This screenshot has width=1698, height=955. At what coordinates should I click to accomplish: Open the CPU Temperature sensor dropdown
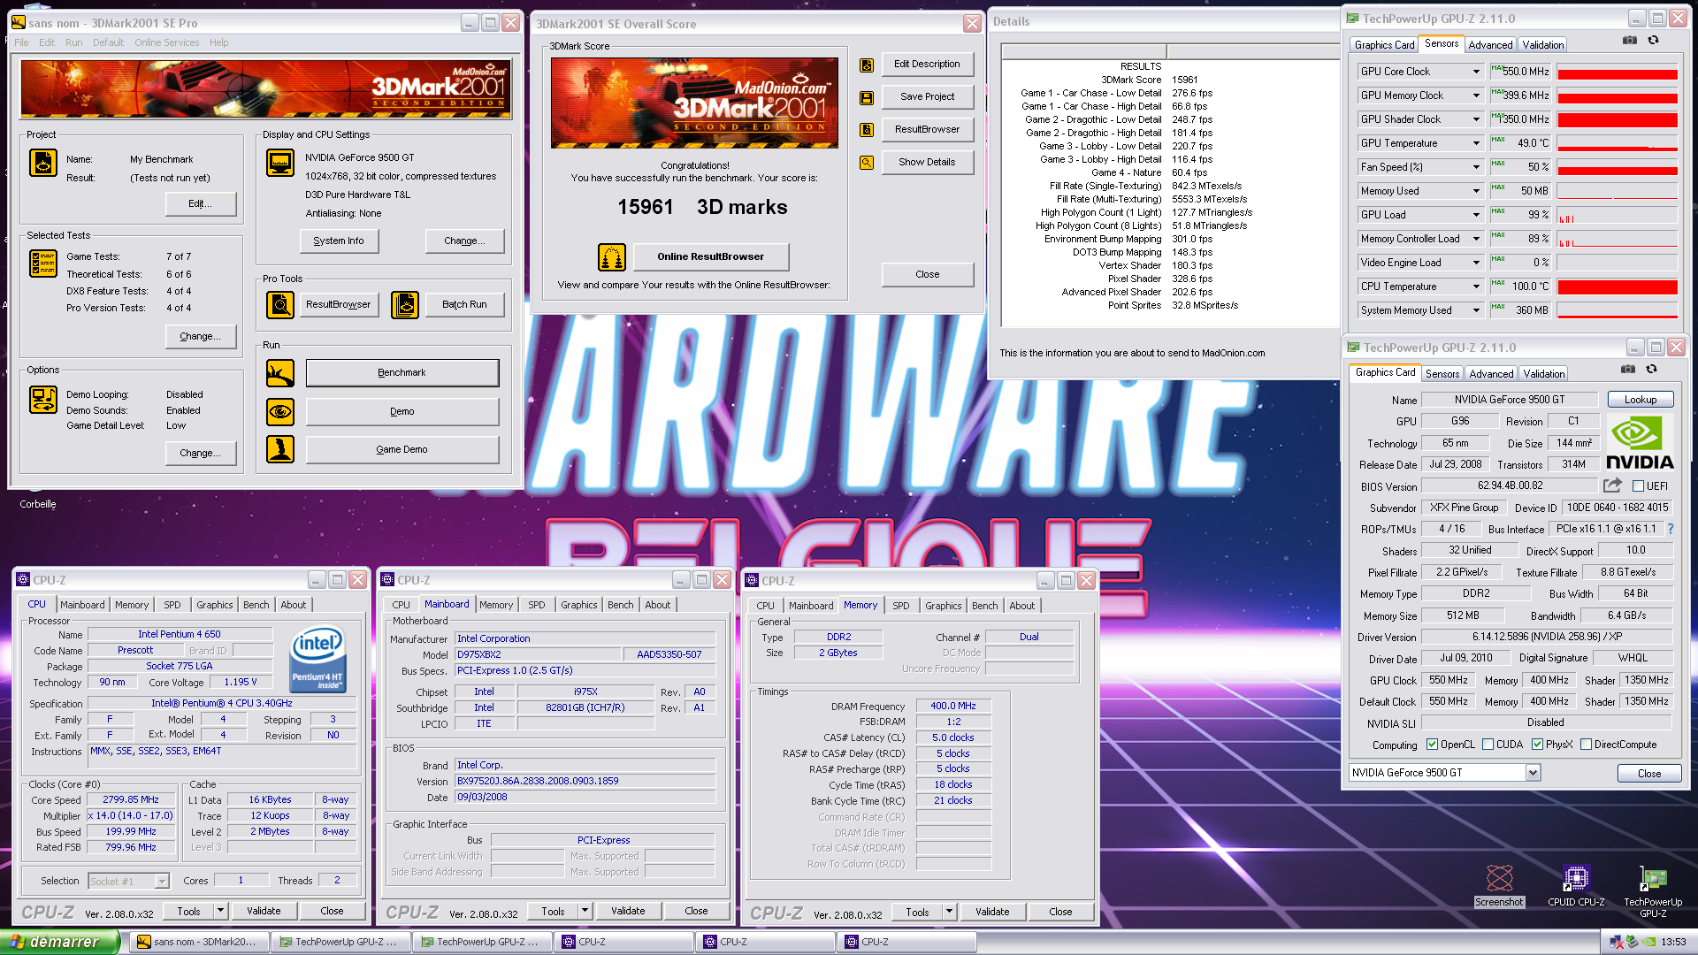[x=1475, y=286]
